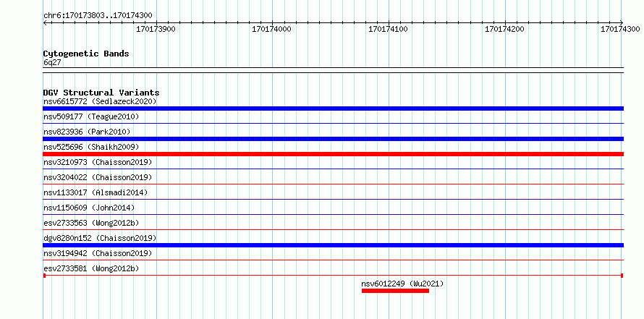This screenshot has width=644, height=319.
Task: Click the nsv6615772 (Sedlazeck2020) variant label
Action: click(100, 101)
